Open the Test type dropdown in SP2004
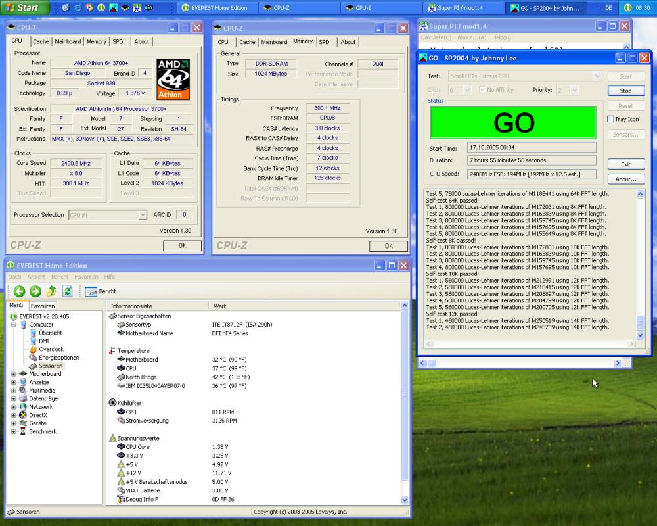The image size is (657, 526). [x=597, y=76]
